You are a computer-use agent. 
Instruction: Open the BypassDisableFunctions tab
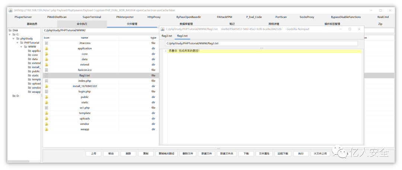(346, 17)
